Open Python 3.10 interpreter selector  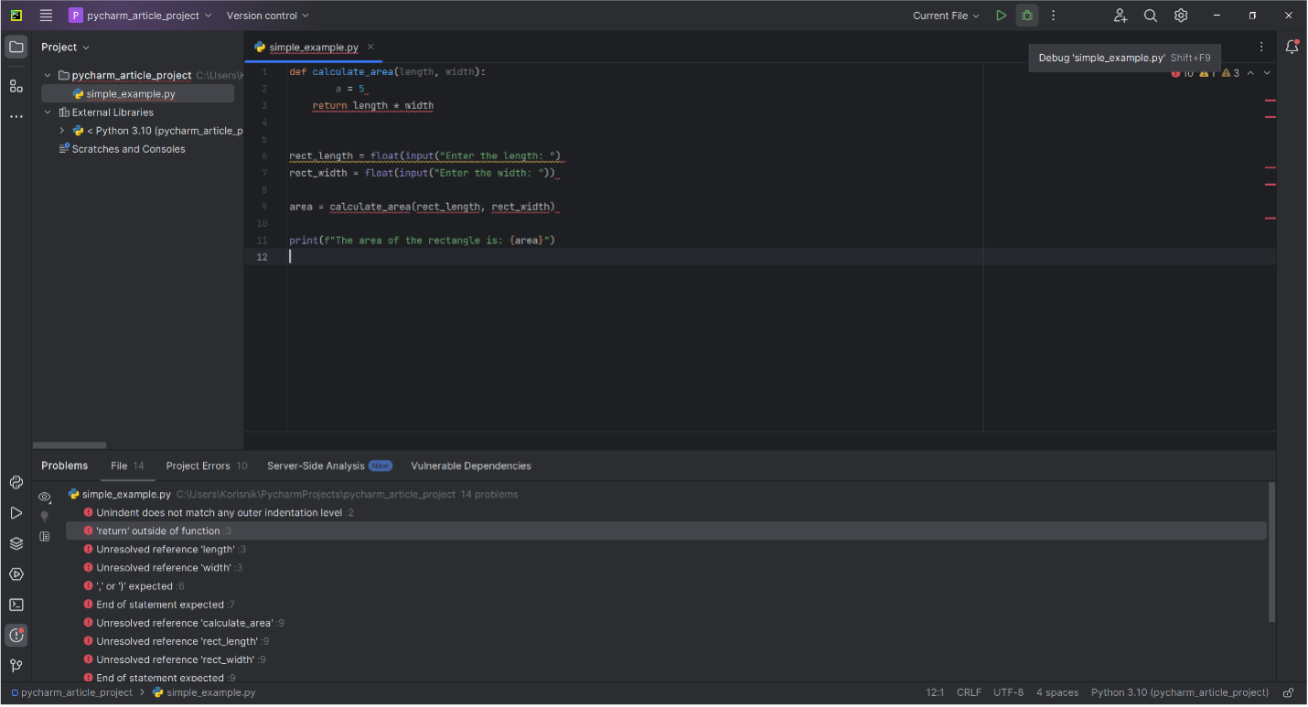(x=1180, y=693)
